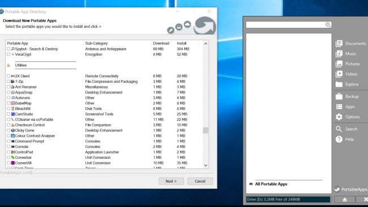Click the drive free space bar

pyautogui.click(x=288, y=200)
